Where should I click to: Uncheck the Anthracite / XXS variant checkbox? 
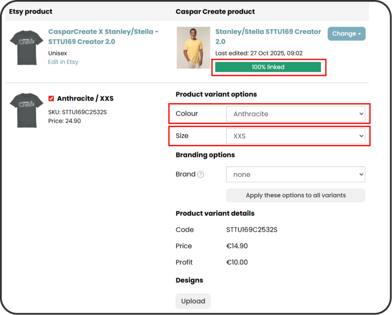point(51,99)
